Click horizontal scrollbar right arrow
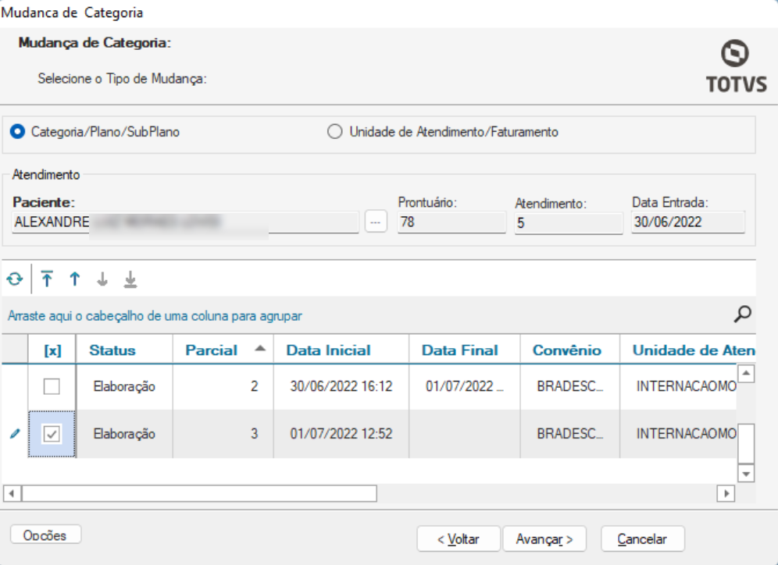 [x=726, y=494]
